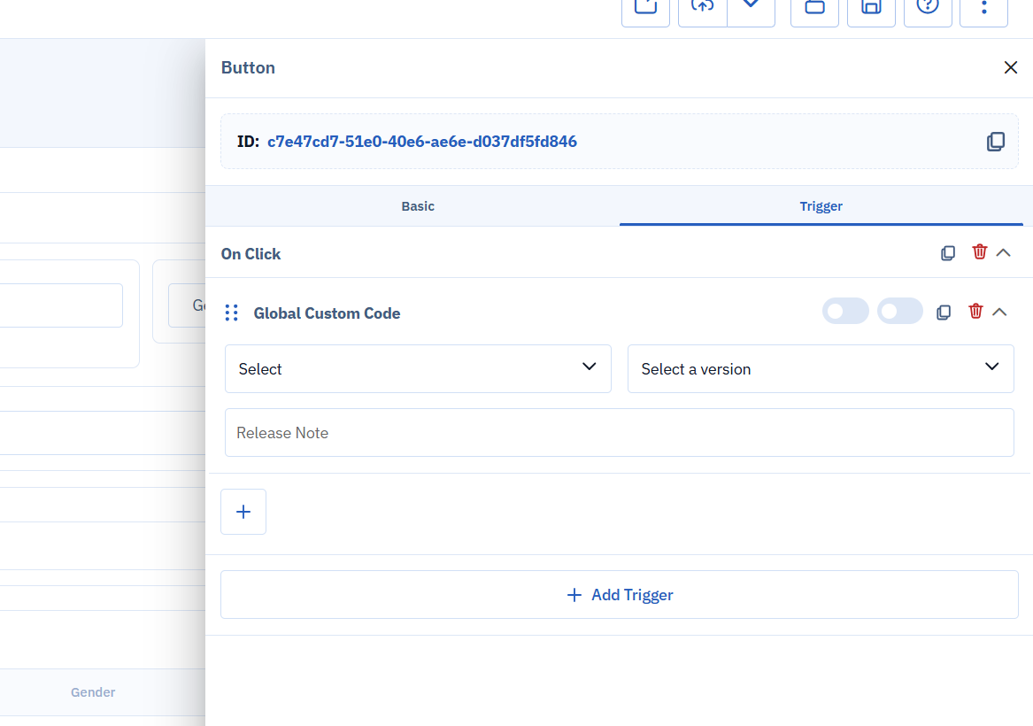The width and height of the screenshot is (1033, 726).
Task: Switch to the Basic tab
Action: 418,206
